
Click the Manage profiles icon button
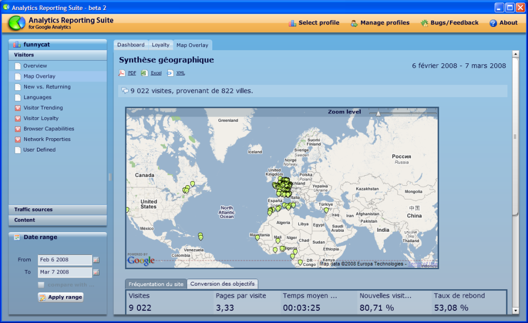354,23
